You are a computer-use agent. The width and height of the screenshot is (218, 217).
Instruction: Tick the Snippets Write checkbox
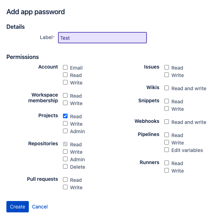(167, 109)
